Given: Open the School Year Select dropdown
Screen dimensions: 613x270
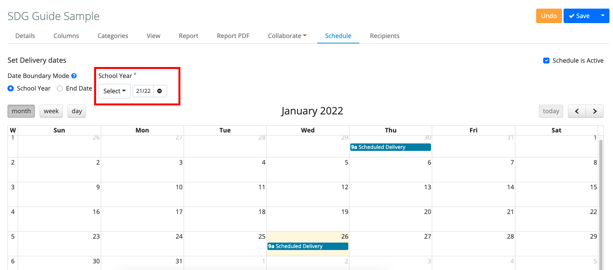Looking at the screenshot, I should pos(114,91).
